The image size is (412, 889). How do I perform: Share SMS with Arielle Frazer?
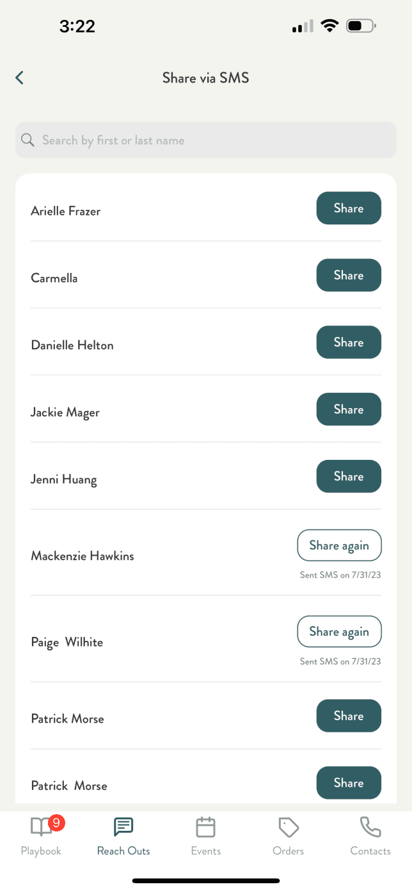(x=349, y=208)
